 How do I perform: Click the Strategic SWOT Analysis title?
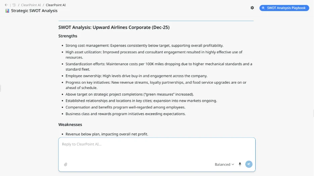tap(34, 11)
